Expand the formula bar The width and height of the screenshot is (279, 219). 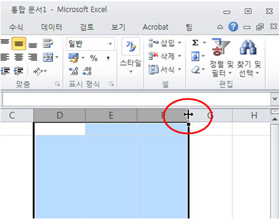(x=275, y=99)
